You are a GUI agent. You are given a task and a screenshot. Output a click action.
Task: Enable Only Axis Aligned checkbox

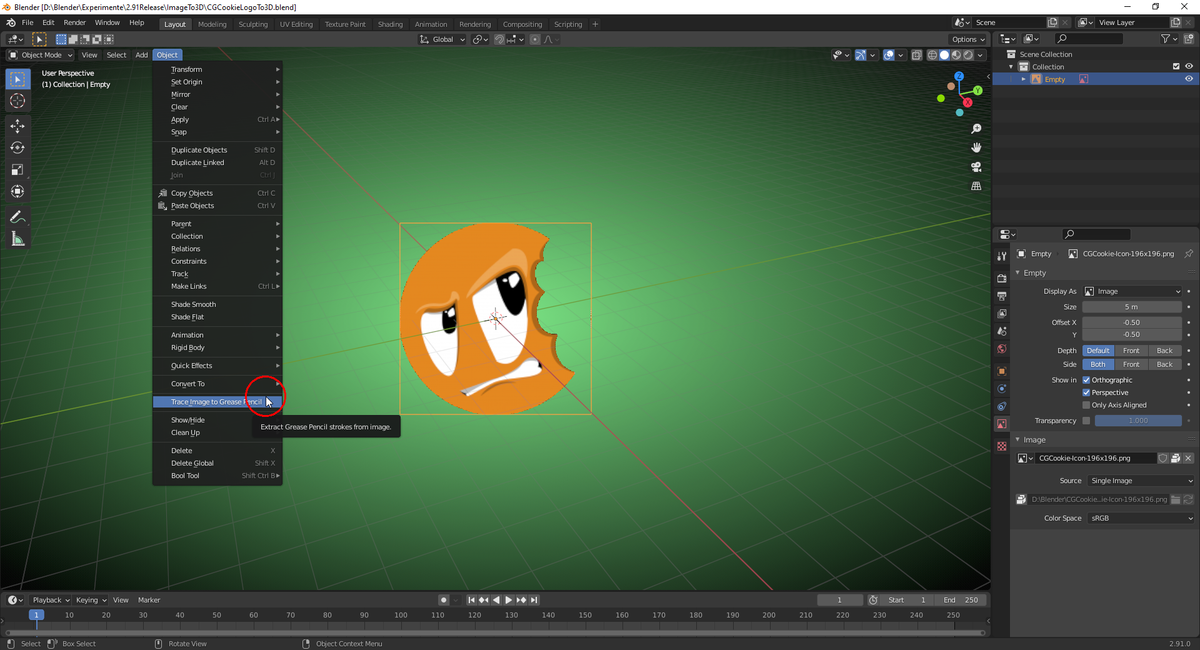point(1086,405)
